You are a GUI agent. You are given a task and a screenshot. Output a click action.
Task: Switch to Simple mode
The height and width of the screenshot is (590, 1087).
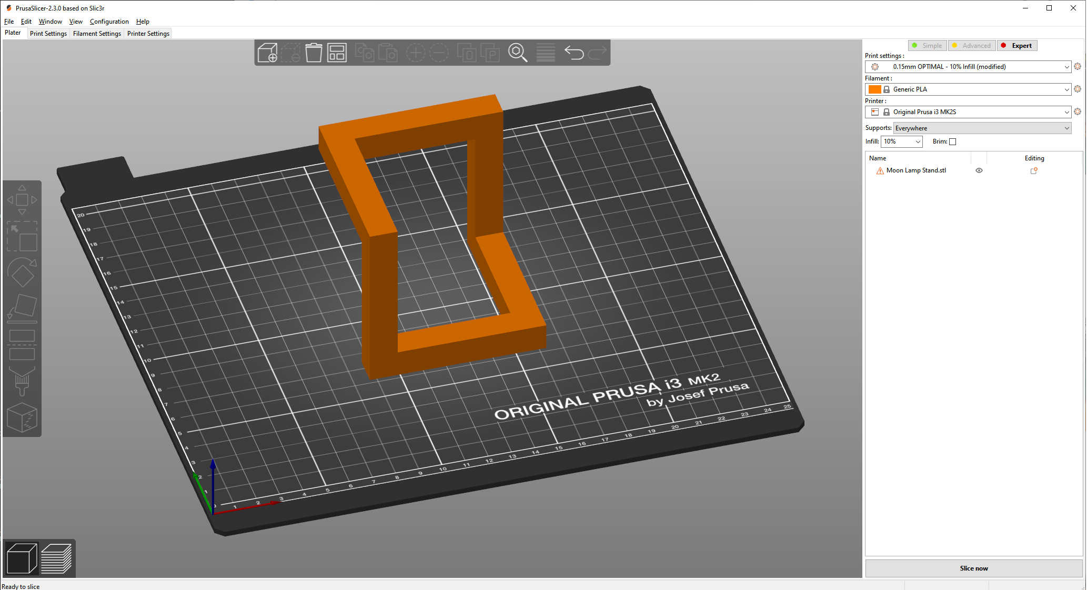click(927, 46)
